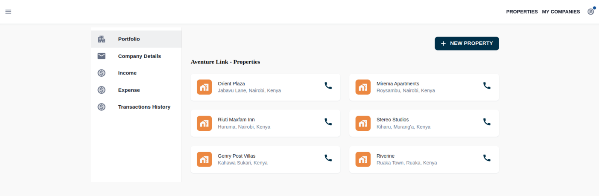Screen dimensions: 599x196
Task: Call Orient Plaza using phone icon
Action: [x=328, y=86]
